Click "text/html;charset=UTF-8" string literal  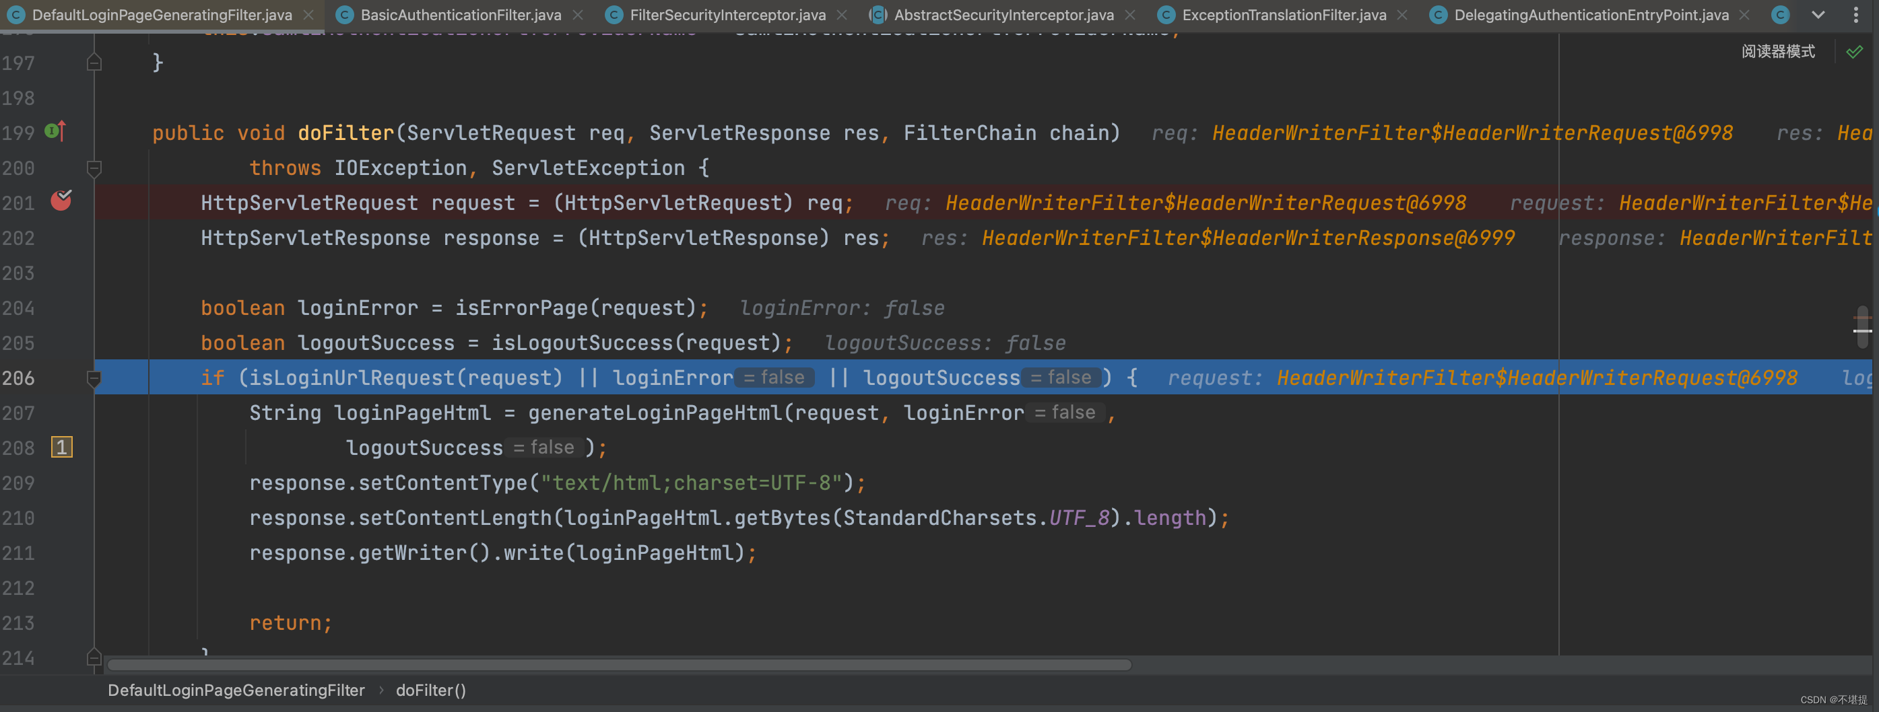coord(692,483)
